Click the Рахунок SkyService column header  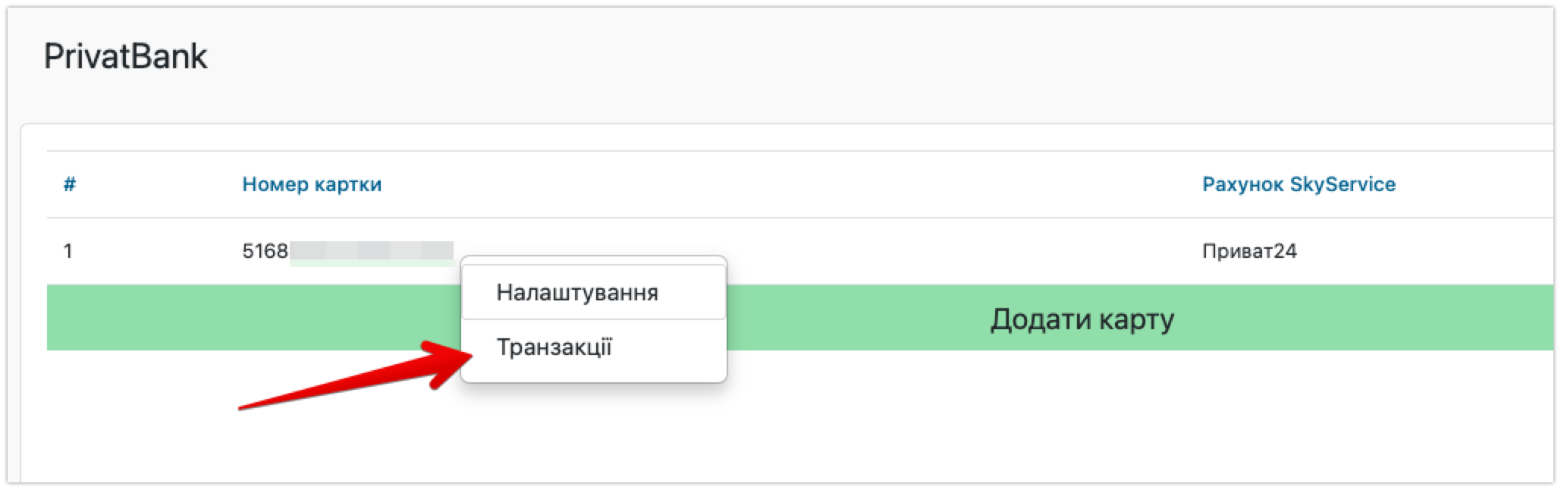(x=1298, y=184)
